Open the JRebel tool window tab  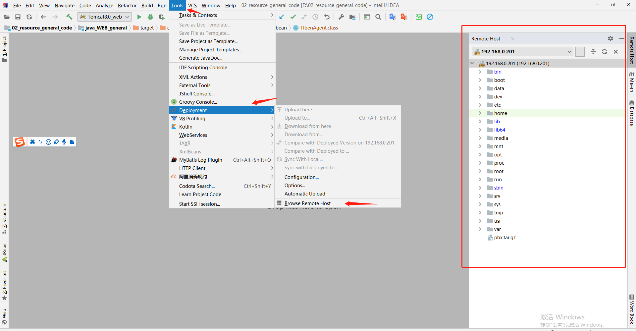4,252
